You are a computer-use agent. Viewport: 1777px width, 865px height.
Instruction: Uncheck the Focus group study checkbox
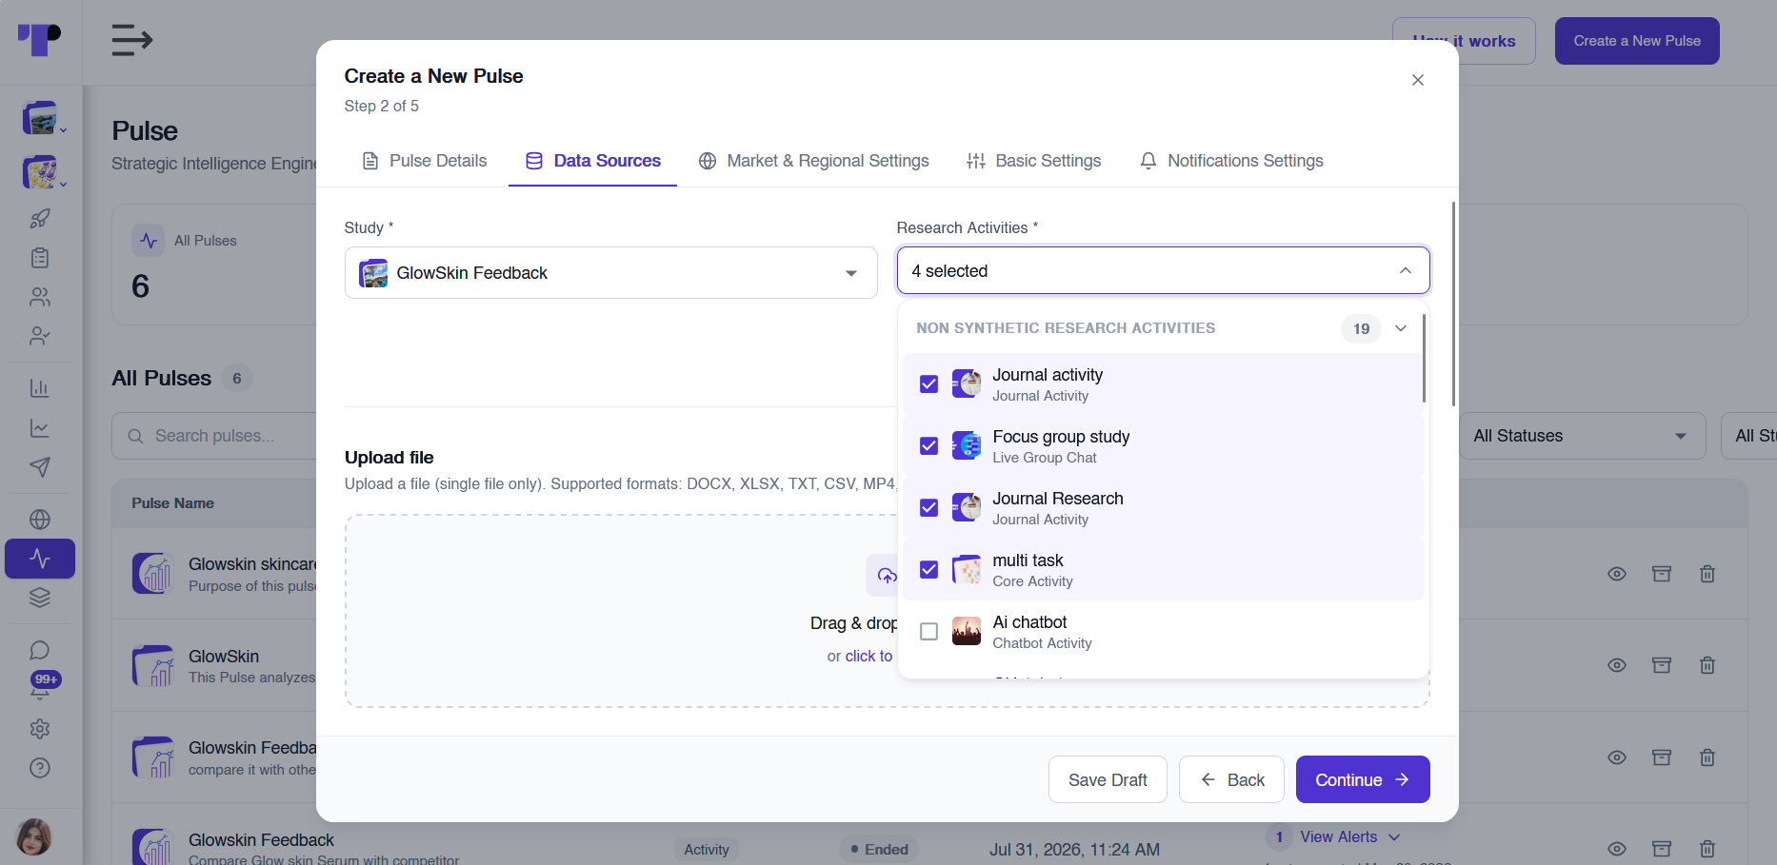pyautogui.click(x=929, y=446)
